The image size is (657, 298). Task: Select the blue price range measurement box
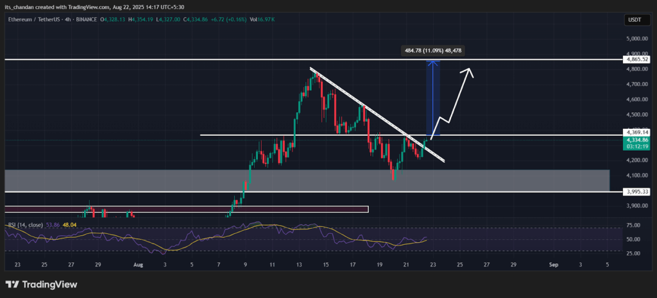(x=433, y=98)
